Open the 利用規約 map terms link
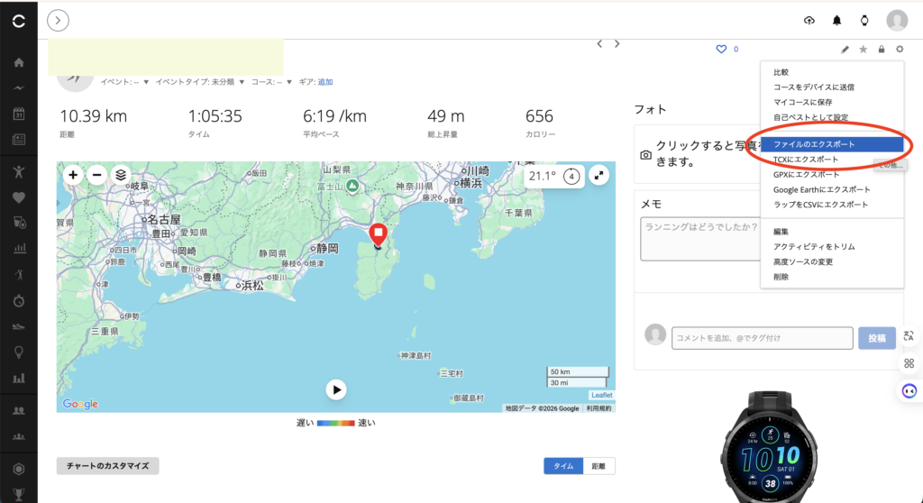 click(599, 408)
